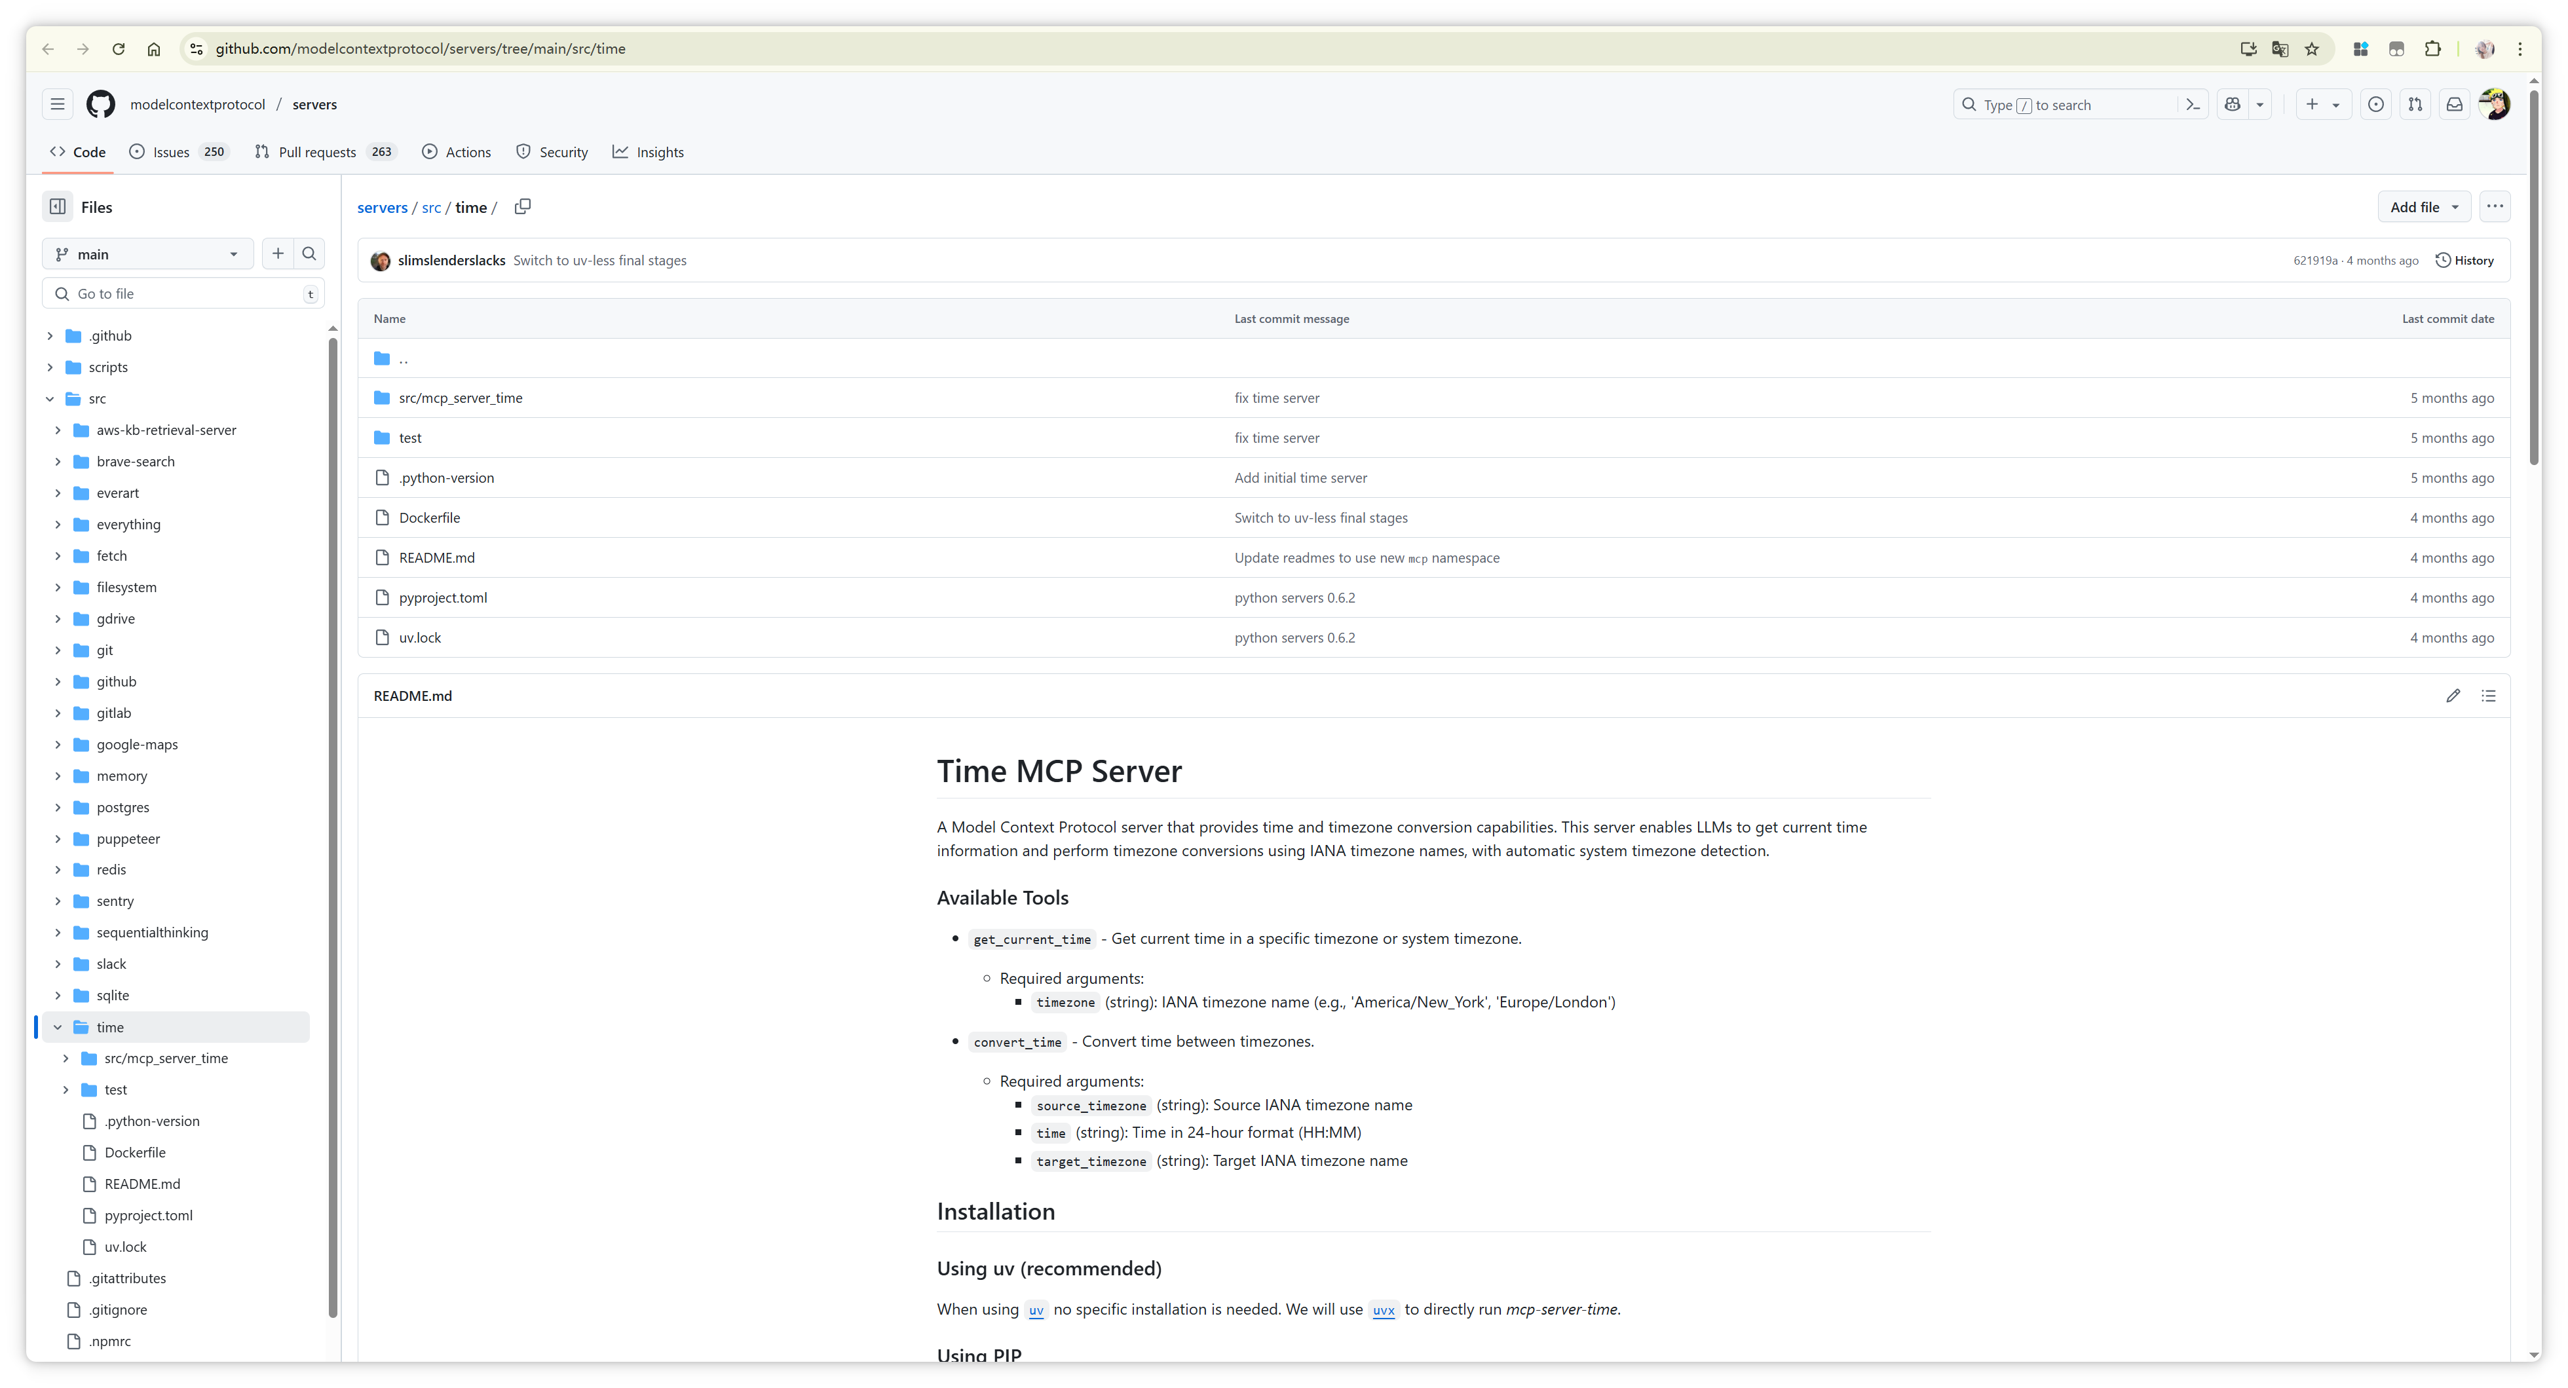Open the GitHub global navigation hamburger menu
The height and width of the screenshot is (1388, 2568).
click(58, 105)
